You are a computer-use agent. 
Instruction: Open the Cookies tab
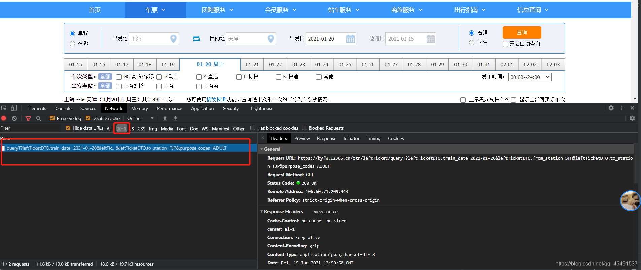pyautogui.click(x=396, y=138)
